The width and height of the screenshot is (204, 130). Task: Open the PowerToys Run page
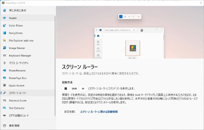tap(28, 78)
